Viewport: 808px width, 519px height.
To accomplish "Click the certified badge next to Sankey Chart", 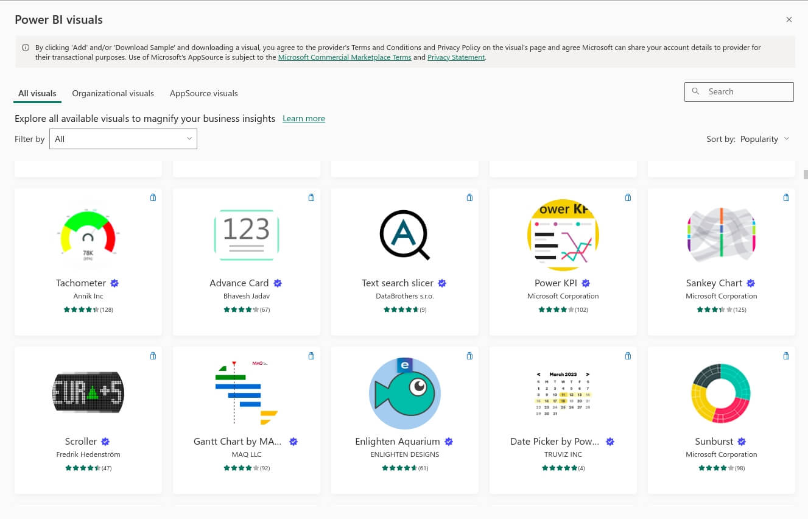I will coord(751,283).
